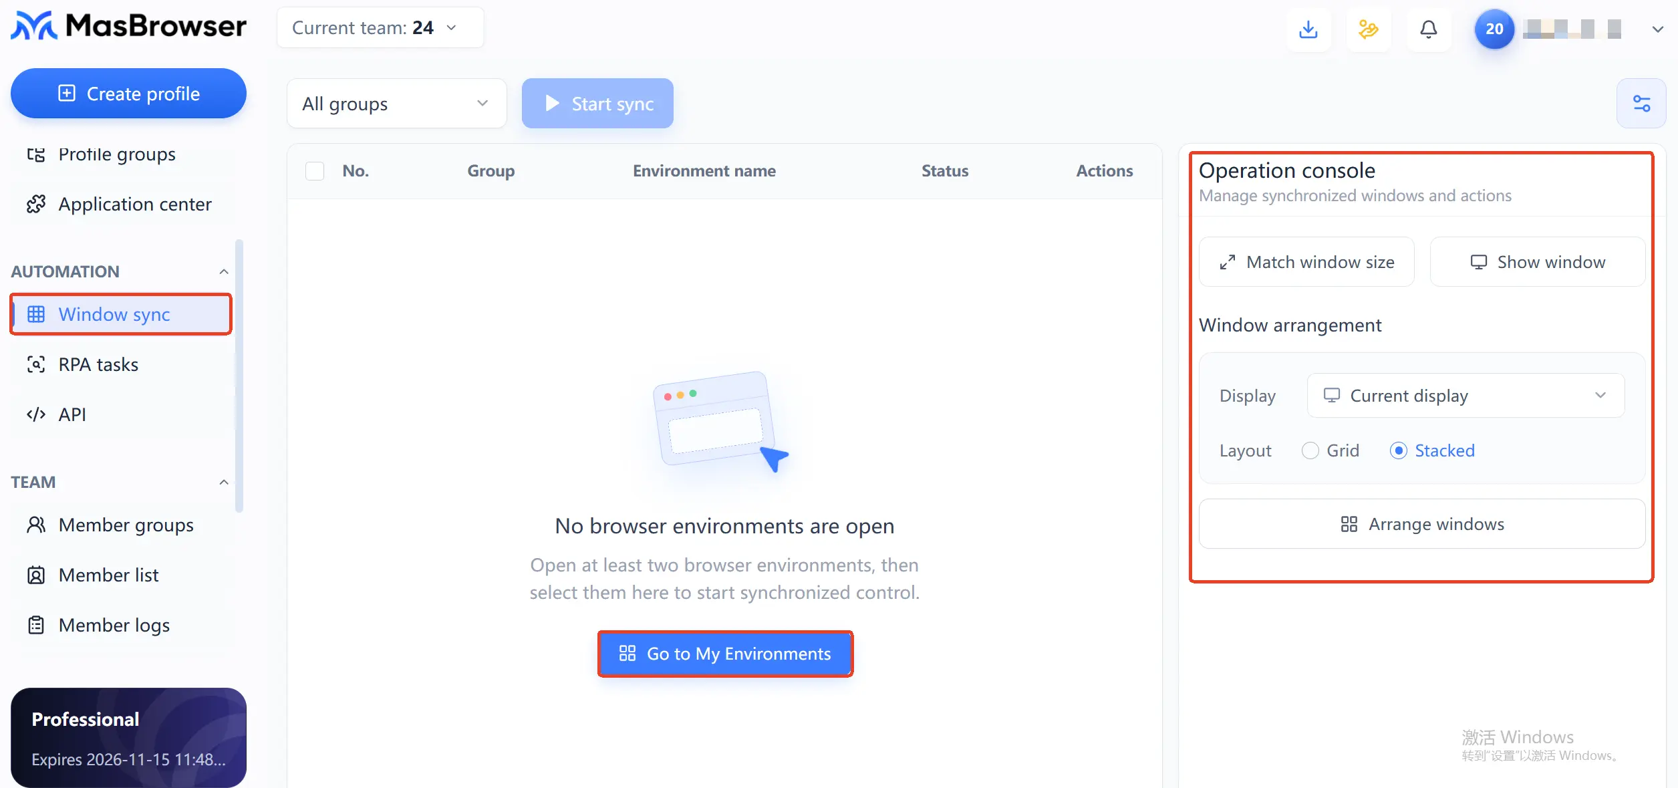Click the Status column header
The width and height of the screenshot is (1678, 788).
945,171
